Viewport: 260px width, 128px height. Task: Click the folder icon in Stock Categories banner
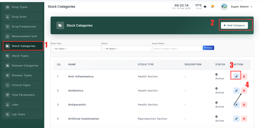[60, 25]
